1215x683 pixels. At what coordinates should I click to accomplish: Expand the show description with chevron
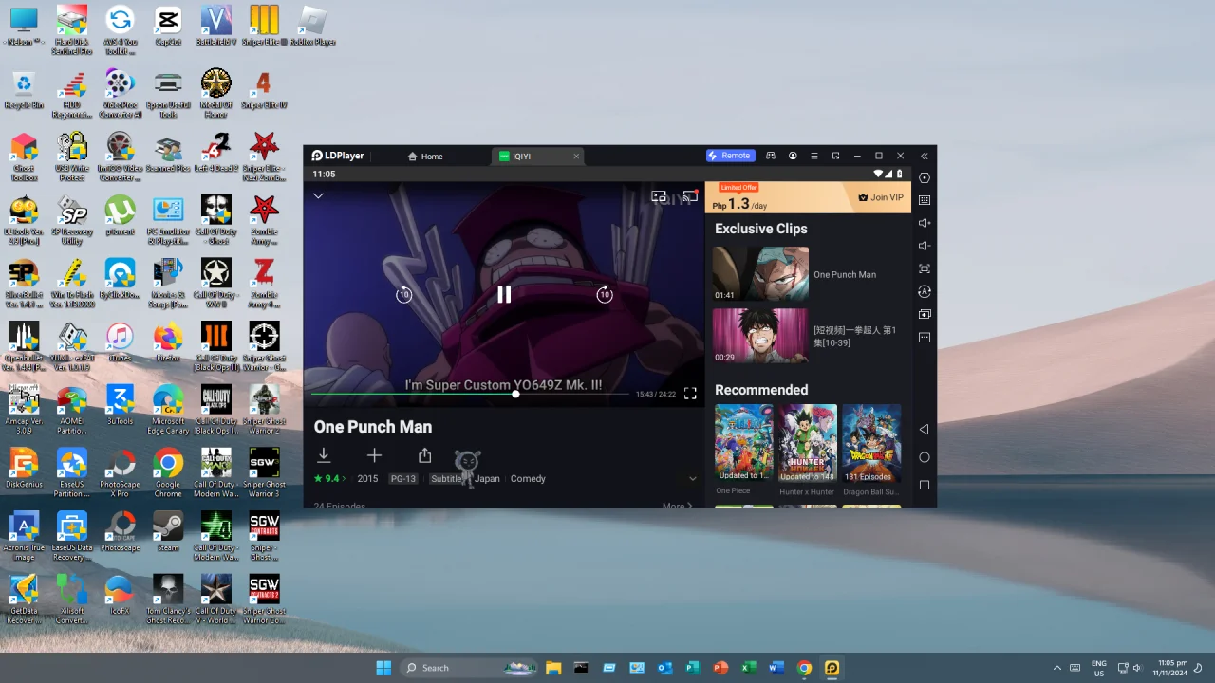coord(692,479)
